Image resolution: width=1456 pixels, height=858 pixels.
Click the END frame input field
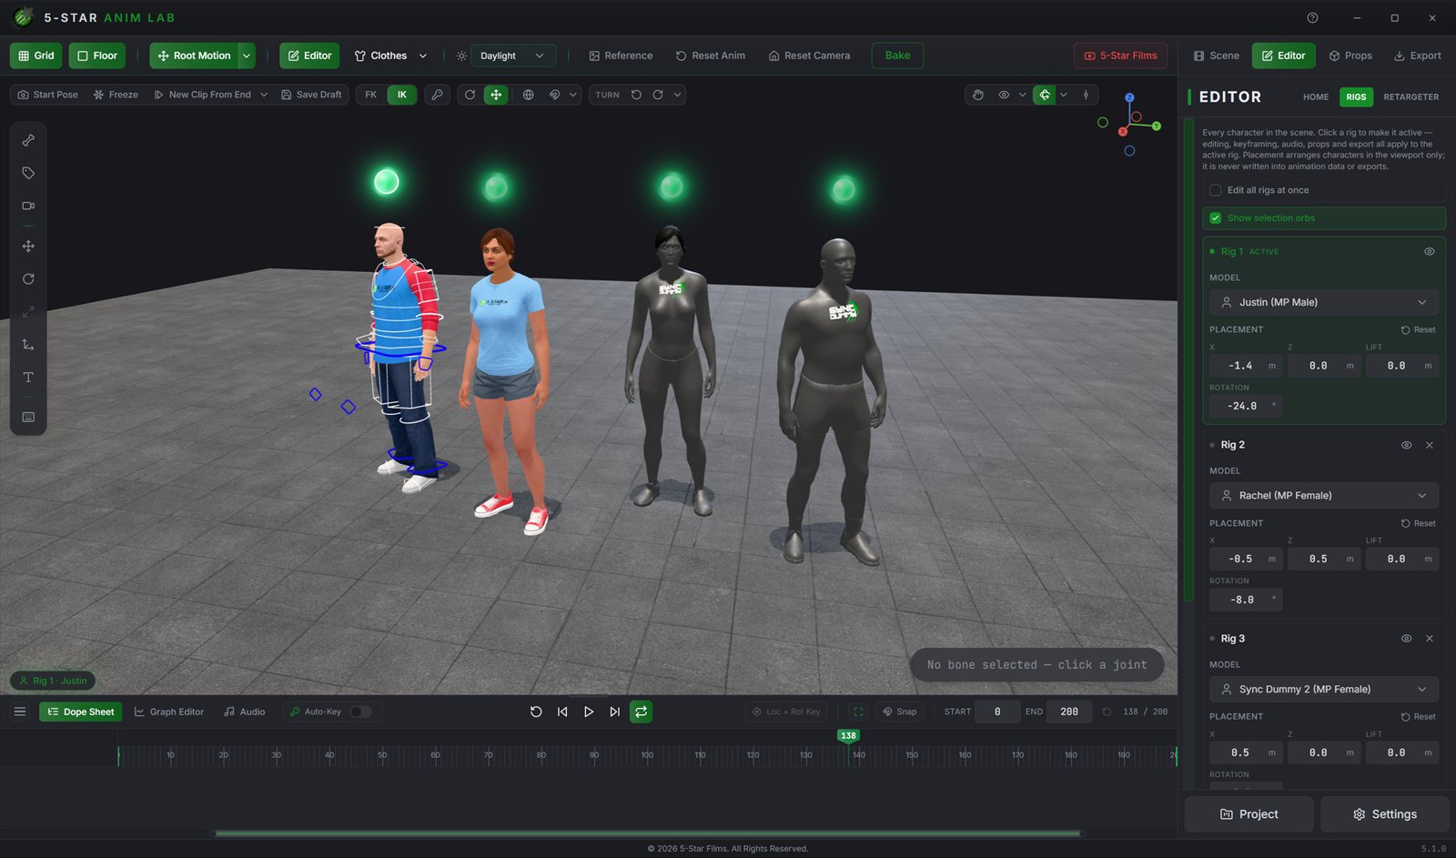[x=1069, y=712]
